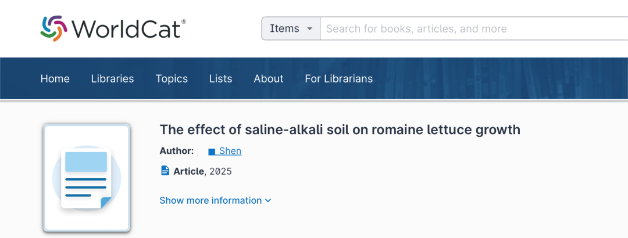Image resolution: width=628 pixels, height=238 pixels.
Task: Click the caret arrow beside Items
Action: 309,29
